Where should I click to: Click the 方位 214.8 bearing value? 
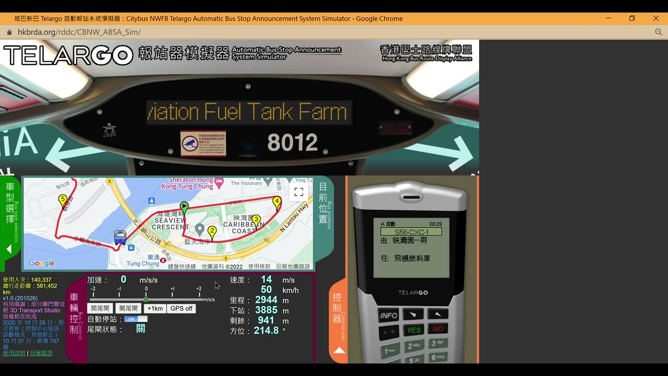point(266,331)
